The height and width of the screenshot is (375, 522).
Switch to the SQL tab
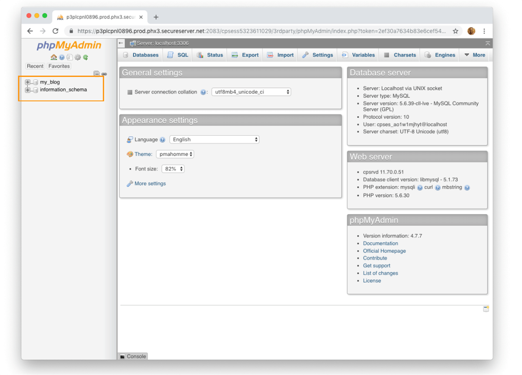point(178,55)
